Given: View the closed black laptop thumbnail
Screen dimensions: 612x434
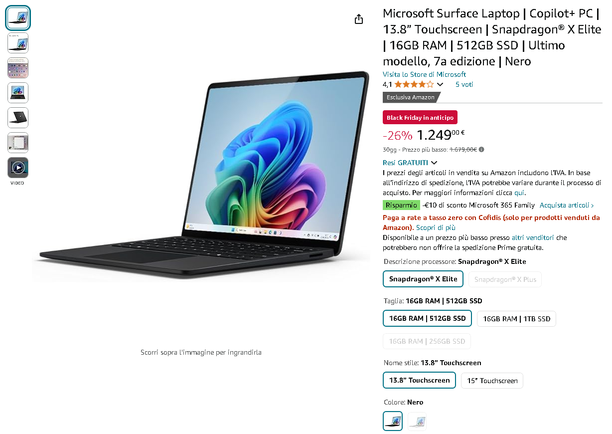Looking at the screenshot, I should tap(18, 118).
